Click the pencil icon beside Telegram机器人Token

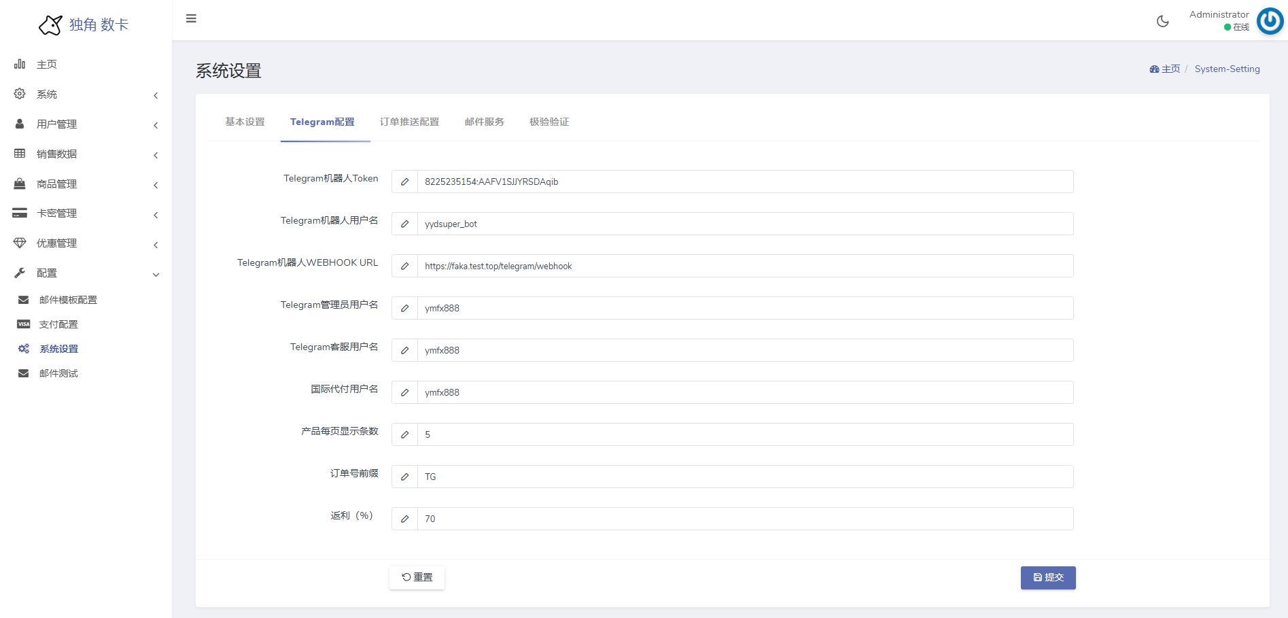pos(404,182)
